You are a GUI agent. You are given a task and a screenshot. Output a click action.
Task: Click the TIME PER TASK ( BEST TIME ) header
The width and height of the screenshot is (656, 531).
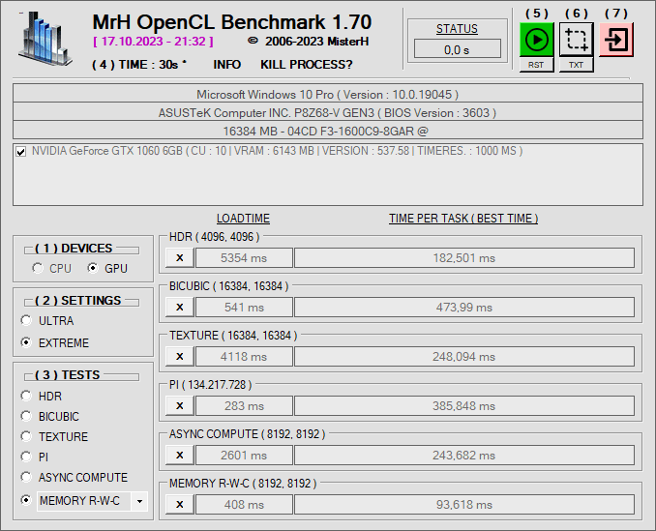click(463, 219)
